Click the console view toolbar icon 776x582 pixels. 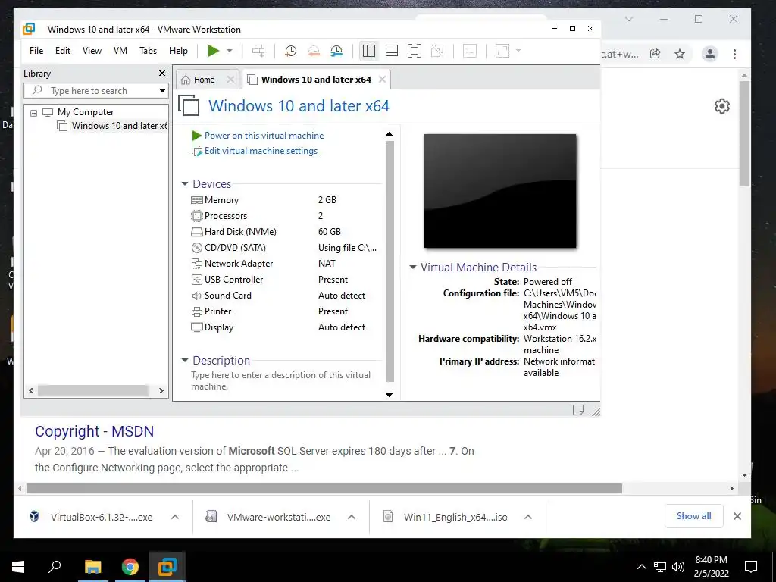(x=470, y=51)
